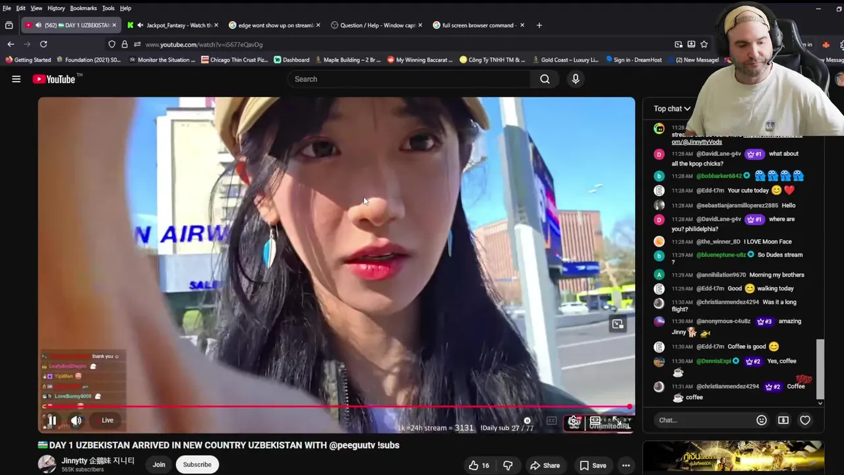Share the video

(545, 465)
